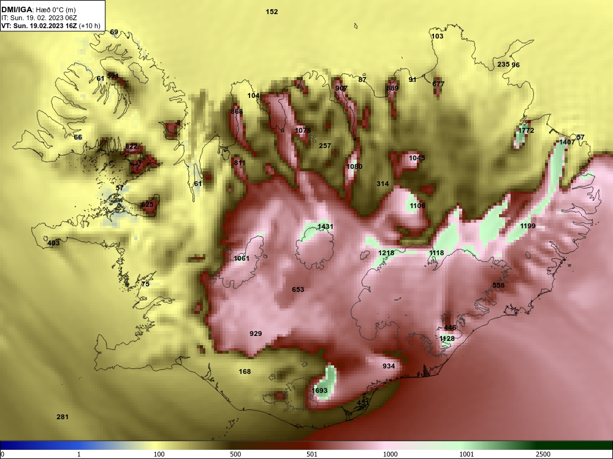Screen dimensions: 613x459
Task: Click the 403 value label
Action: pyautogui.click(x=53, y=243)
